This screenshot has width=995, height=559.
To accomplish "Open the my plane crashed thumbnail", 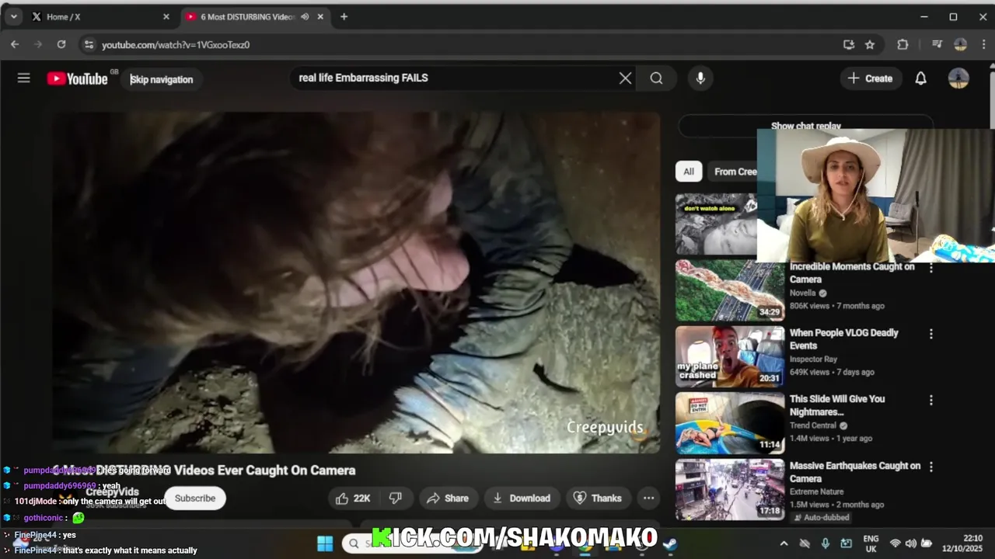I will [730, 356].
